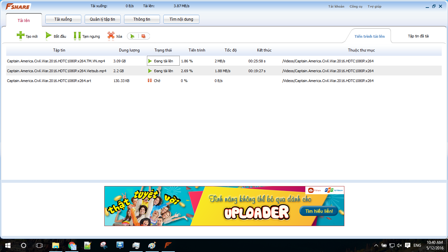
Task: Select file Captain.America...x264.srt
Action: [x=49, y=81]
